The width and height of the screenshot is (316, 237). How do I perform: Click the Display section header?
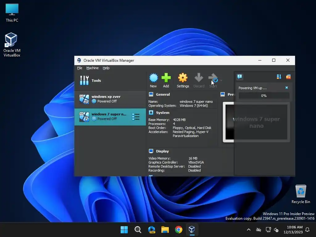pyautogui.click(x=162, y=151)
